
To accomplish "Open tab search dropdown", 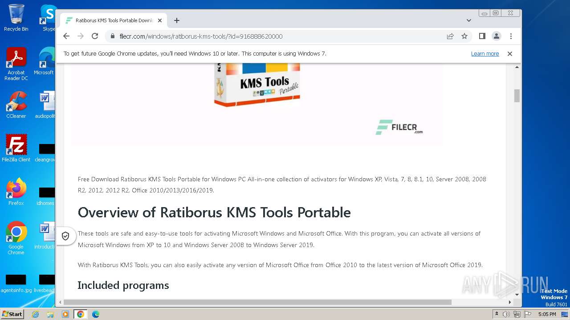I will (469, 20).
